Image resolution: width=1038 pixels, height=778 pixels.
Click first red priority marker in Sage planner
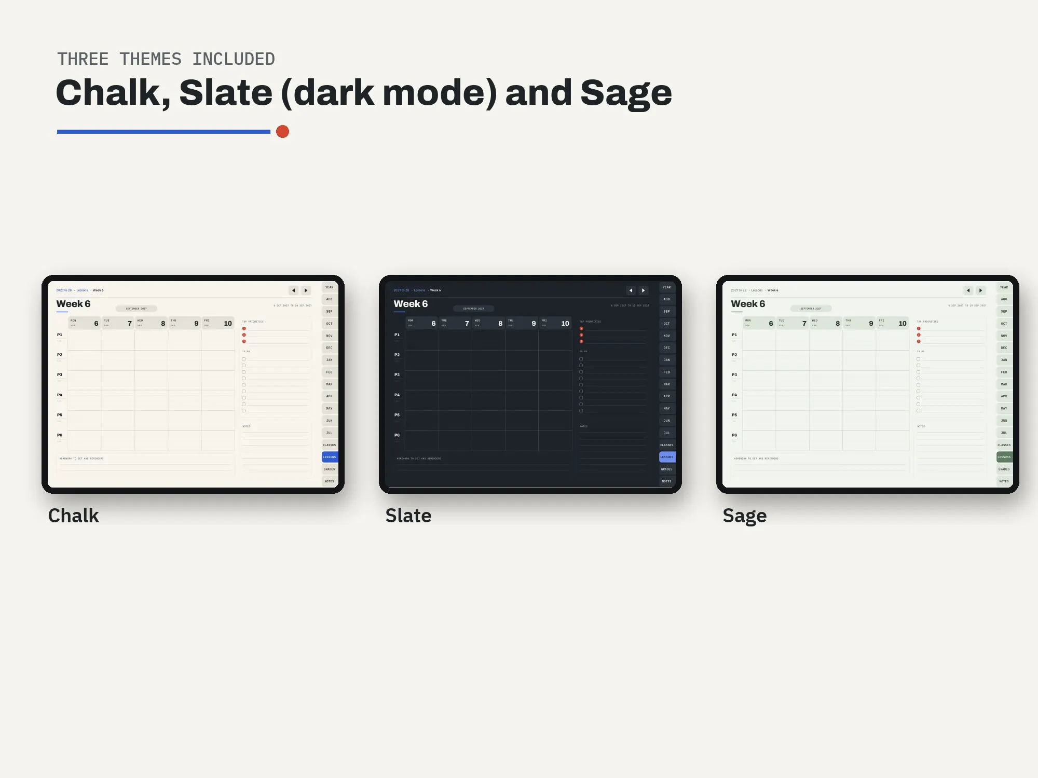coord(919,328)
